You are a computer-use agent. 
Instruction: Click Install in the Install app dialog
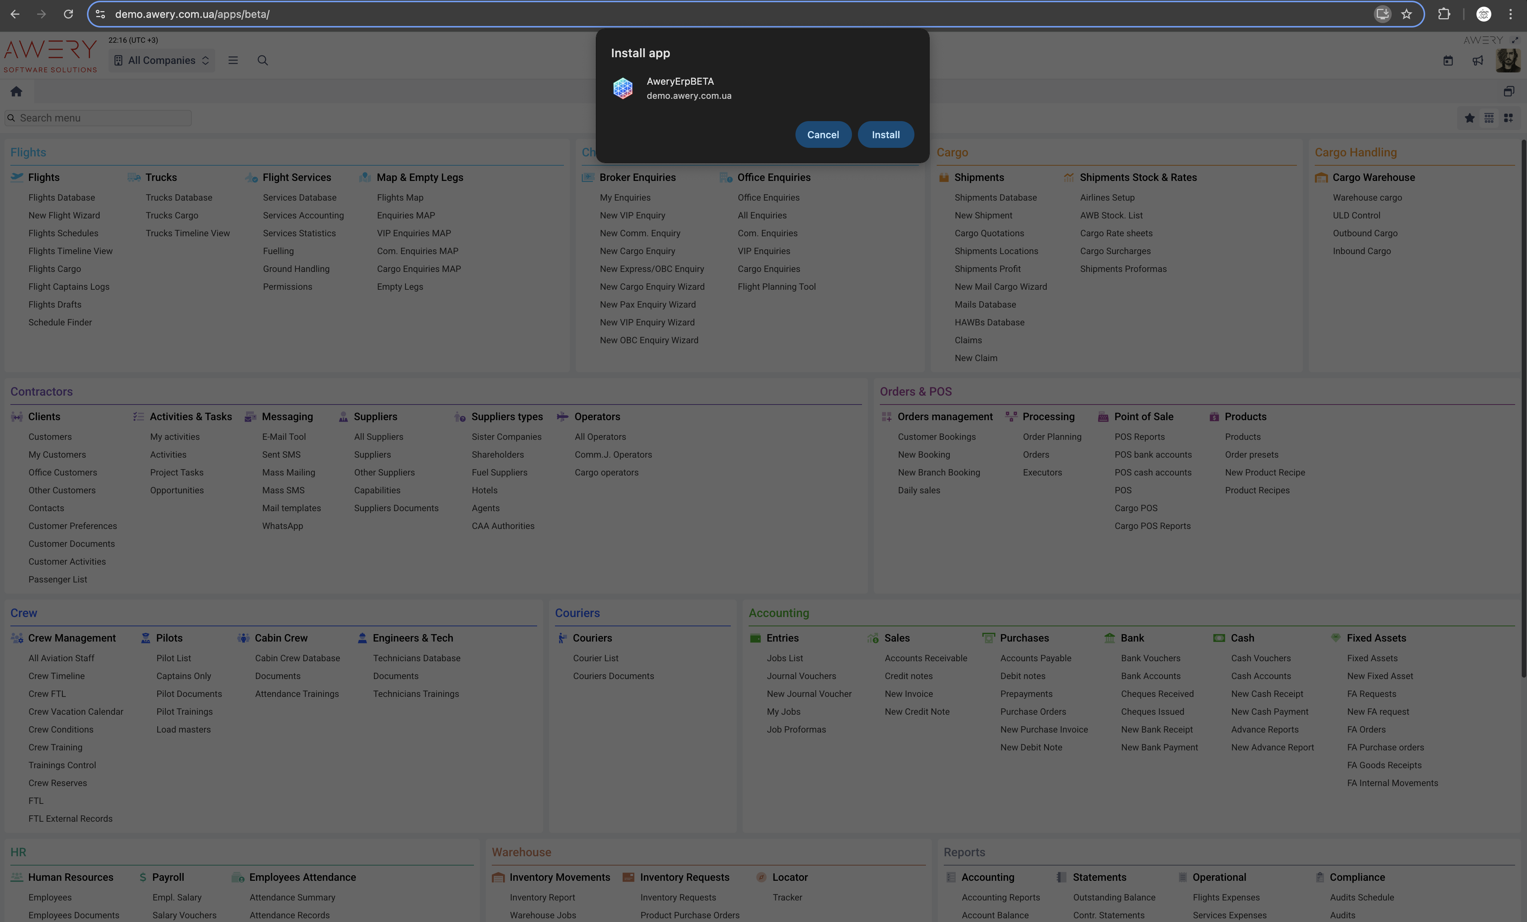coord(885,134)
